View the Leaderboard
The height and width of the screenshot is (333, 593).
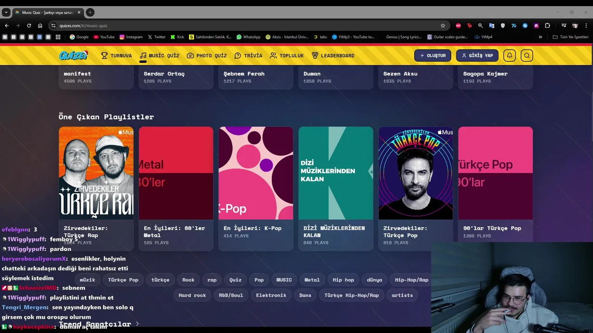coord(333,55)
